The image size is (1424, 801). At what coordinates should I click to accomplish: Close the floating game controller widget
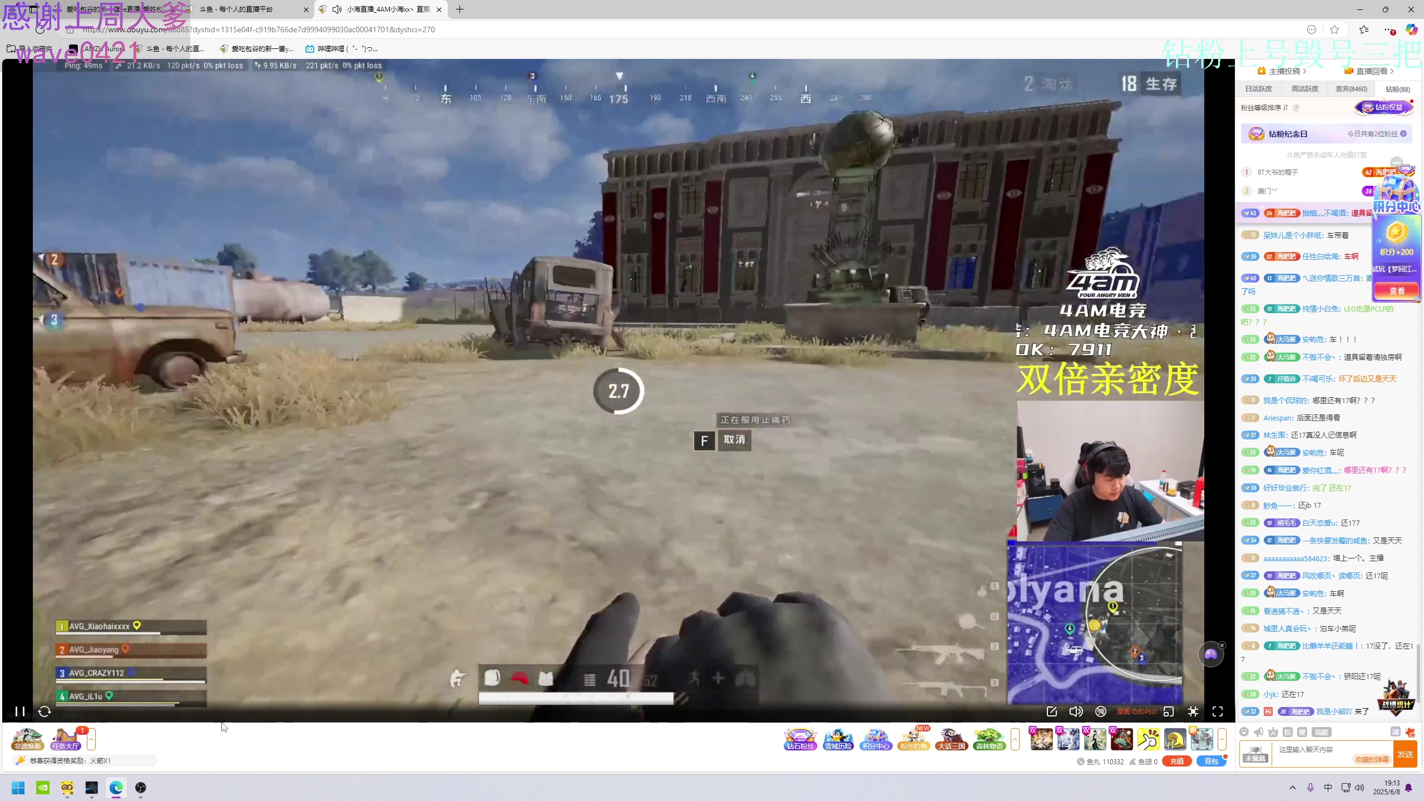(x=1222, y=645)
